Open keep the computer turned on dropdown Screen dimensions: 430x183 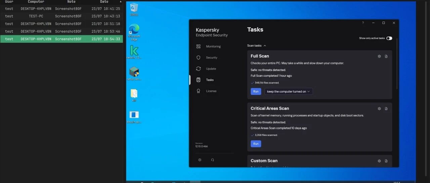click(289, 91)
